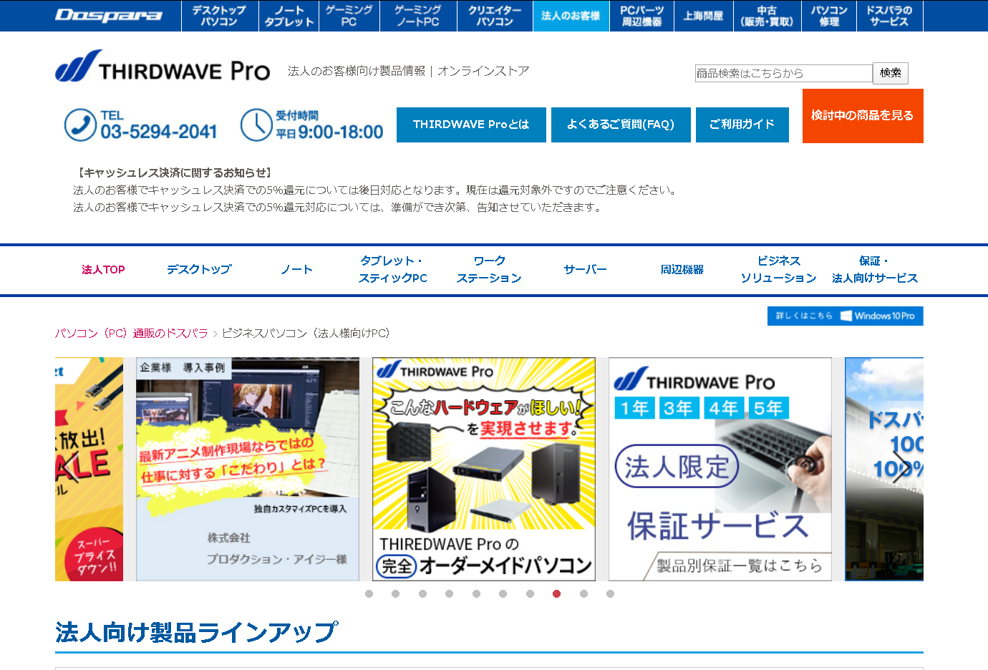988x670 pixels.
Task: Open the partially visible SALE banner
Action: tap(89, 470)
